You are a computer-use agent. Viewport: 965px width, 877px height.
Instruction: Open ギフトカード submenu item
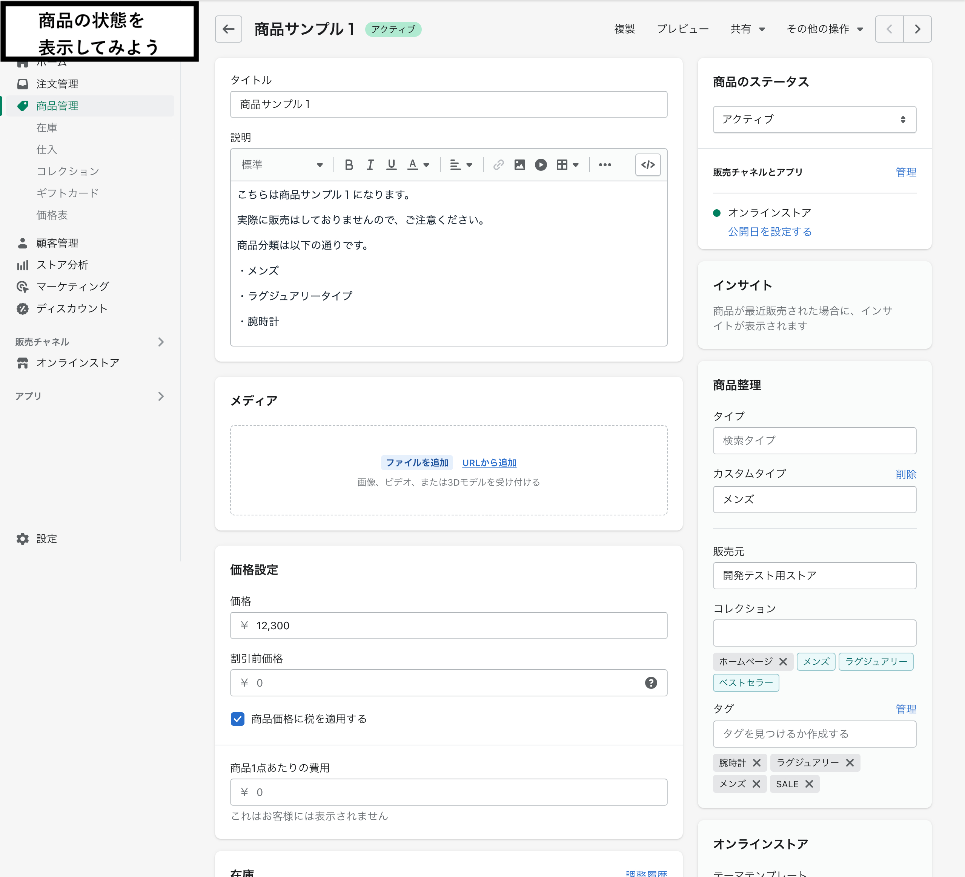(68, 193)
